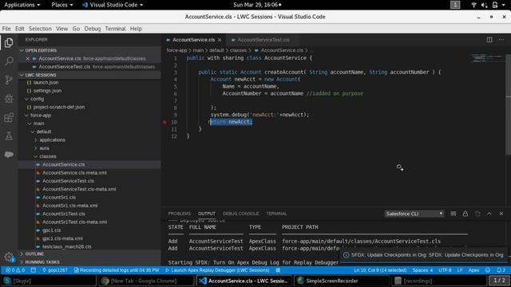This screenshot has width=511, height=287.
Task: Click Recording detailed logs status item
Action: [x=117, y=270]
